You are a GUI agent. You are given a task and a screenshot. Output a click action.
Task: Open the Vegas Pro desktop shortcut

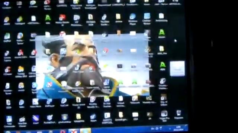(164, 114)
